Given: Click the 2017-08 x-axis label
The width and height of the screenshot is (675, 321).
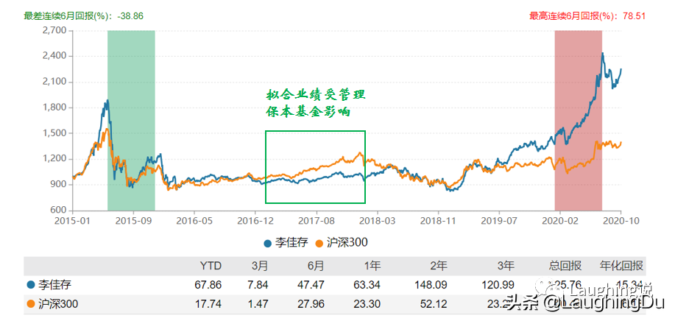Looking at the screenshot, I should [317, 220].
